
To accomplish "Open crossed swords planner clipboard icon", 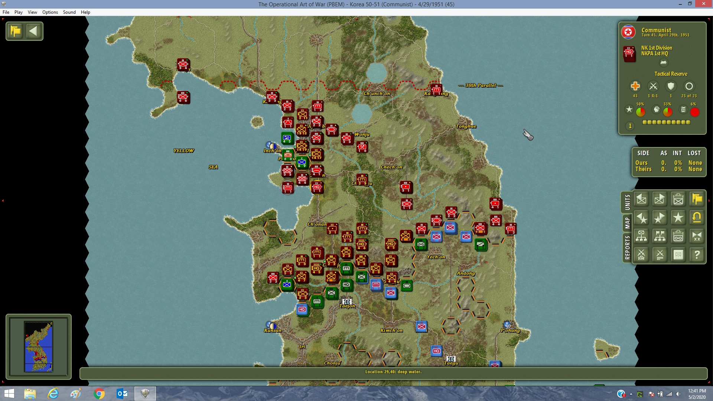I will pos(641,255).
